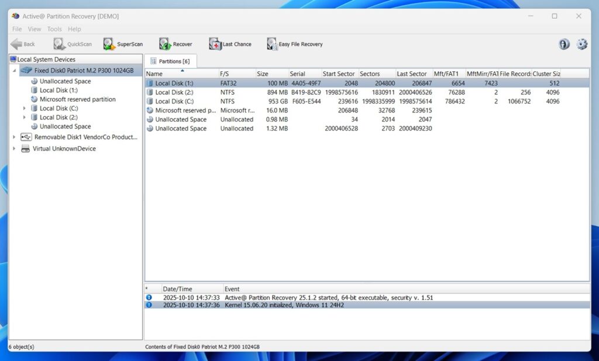This screenshot has height=361, width=599.
Task: Open the Tools menu
Action: click(54, 29)
